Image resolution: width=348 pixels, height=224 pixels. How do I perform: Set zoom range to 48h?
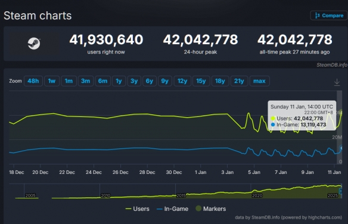pos(33,81)
